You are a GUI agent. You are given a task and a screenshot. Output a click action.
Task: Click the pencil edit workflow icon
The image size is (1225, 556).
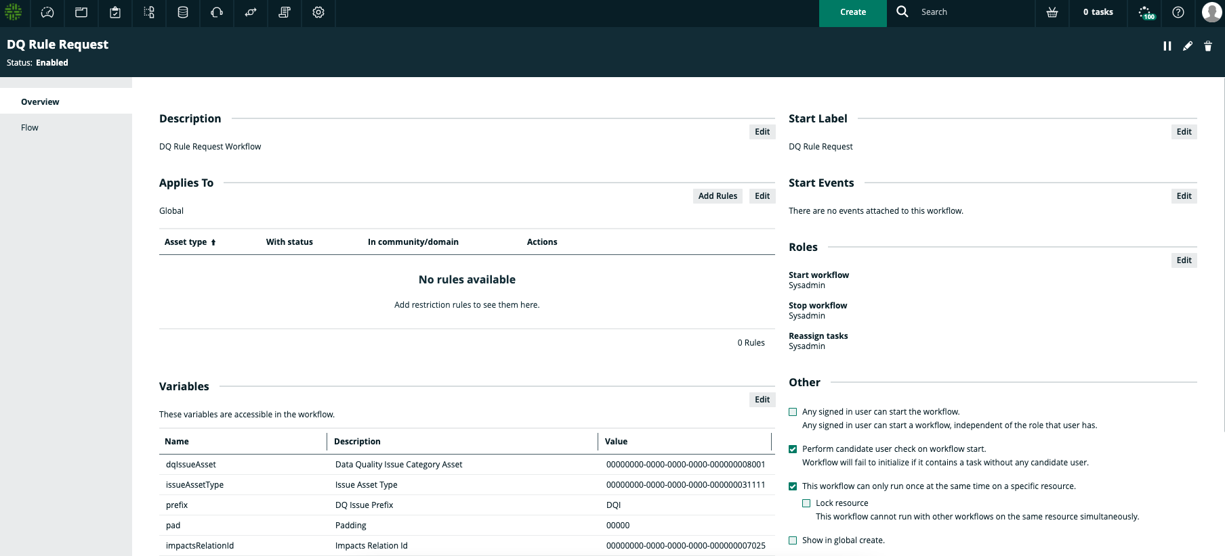tap(1188, 46)
